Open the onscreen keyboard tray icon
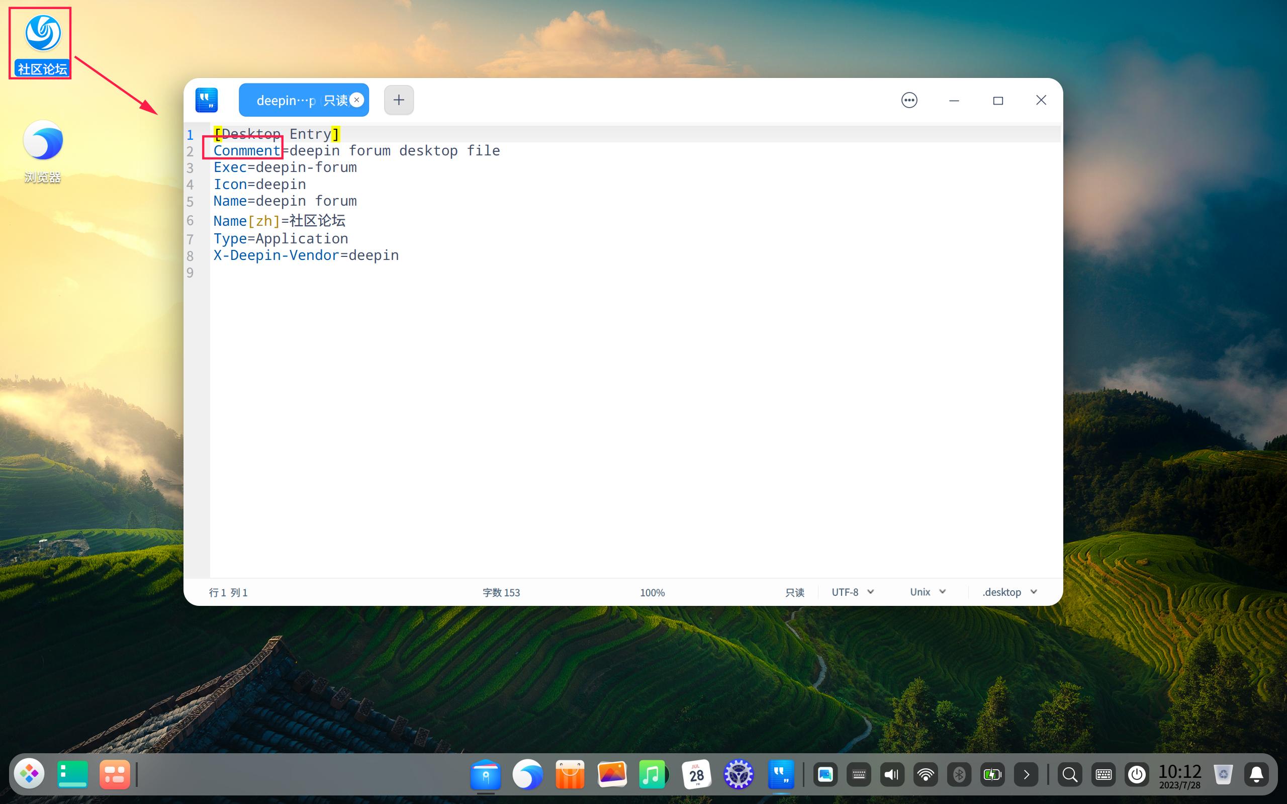 [x=1102, y=774]
